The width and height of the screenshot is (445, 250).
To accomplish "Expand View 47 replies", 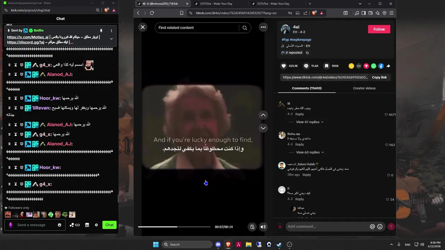I will point(310,122).
